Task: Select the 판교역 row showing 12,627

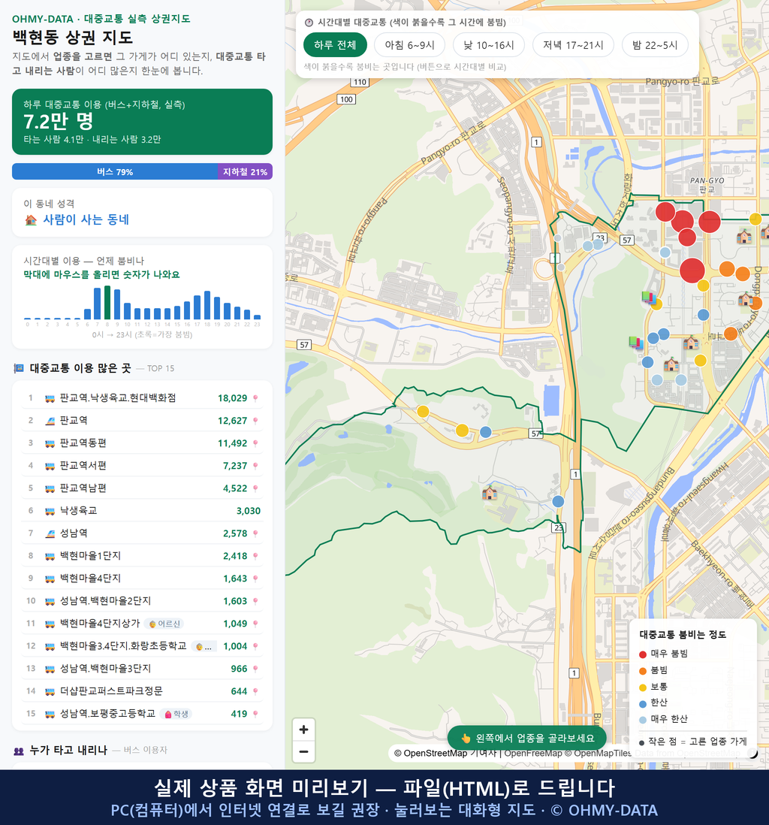Action: 142,421
